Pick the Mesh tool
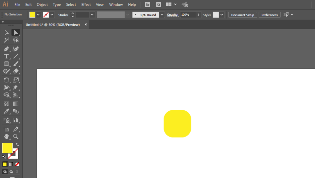Screen dimensions: 315x178 coord(6,104)
